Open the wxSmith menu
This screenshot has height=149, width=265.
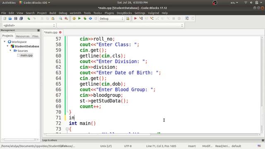click(75, 13)
